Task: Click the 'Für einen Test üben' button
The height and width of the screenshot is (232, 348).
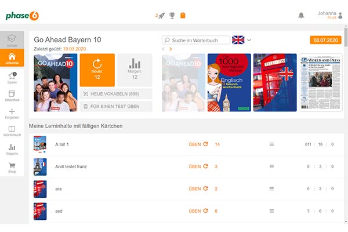Action: click(116, 106)
